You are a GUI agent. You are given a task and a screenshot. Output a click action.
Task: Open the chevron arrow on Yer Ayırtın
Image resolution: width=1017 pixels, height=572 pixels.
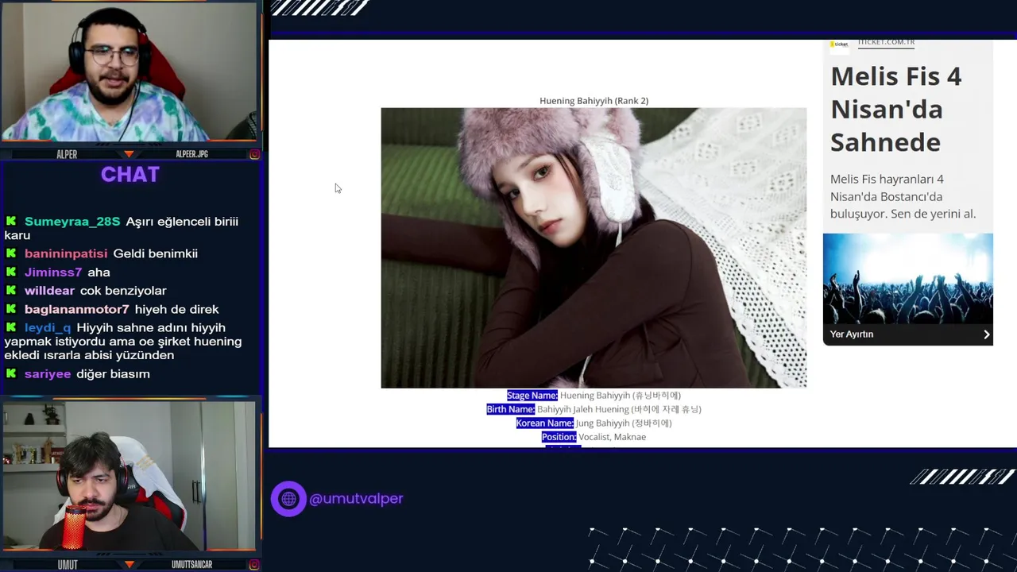click(987, 334)
